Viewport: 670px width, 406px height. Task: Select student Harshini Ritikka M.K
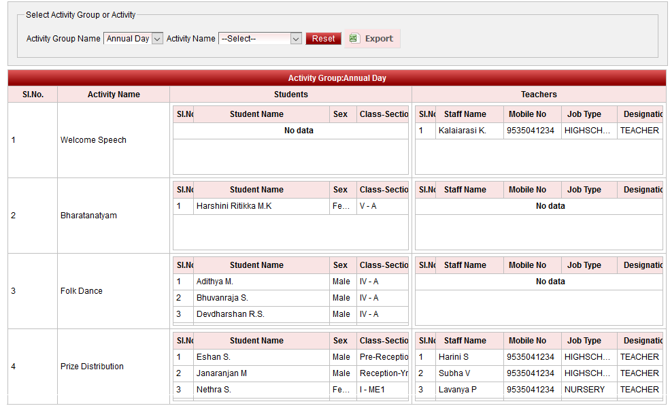[x=234, y=206]
